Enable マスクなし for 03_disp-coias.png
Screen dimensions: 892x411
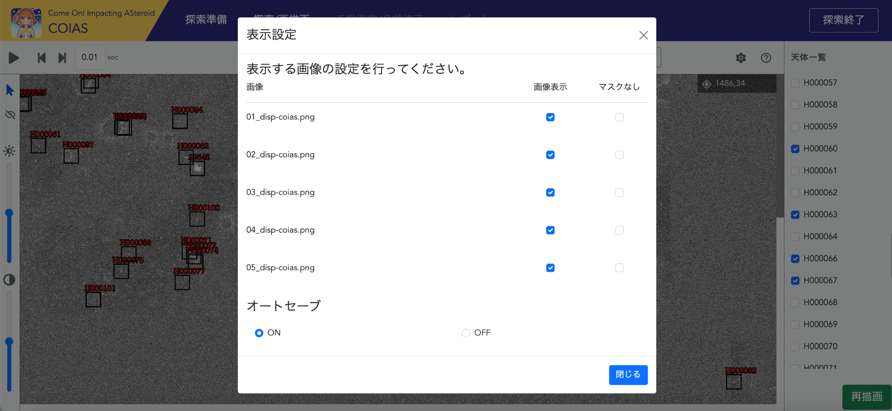pos(619,193)
